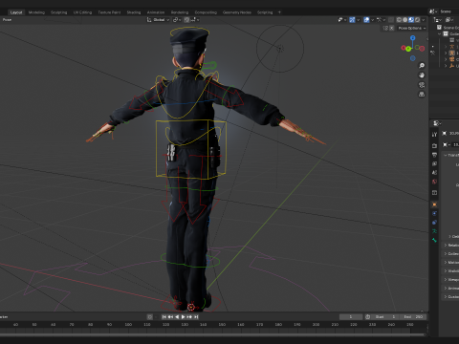Click the green Y axis on navigation gizmo
Viewport: 459px width, 344px height.
tap(408, 49)
